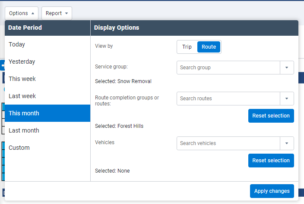Reset selection for Vehicles
This screenshot has height=204, width=304.
pos(271,161)
